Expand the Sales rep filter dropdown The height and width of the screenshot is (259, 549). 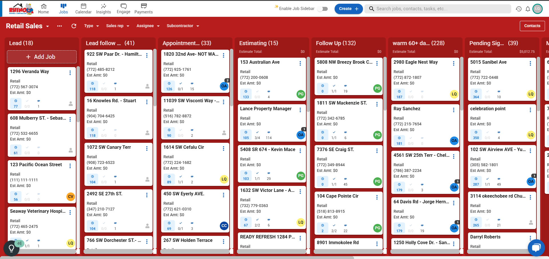[118, 26]
